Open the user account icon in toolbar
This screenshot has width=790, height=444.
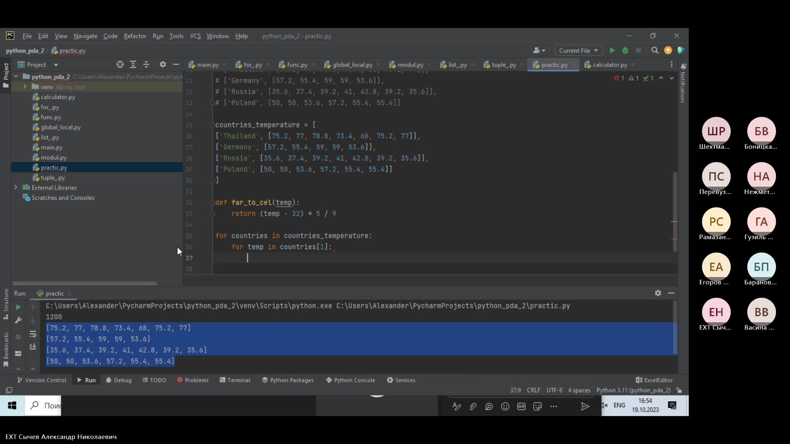[x=539, y=50]
